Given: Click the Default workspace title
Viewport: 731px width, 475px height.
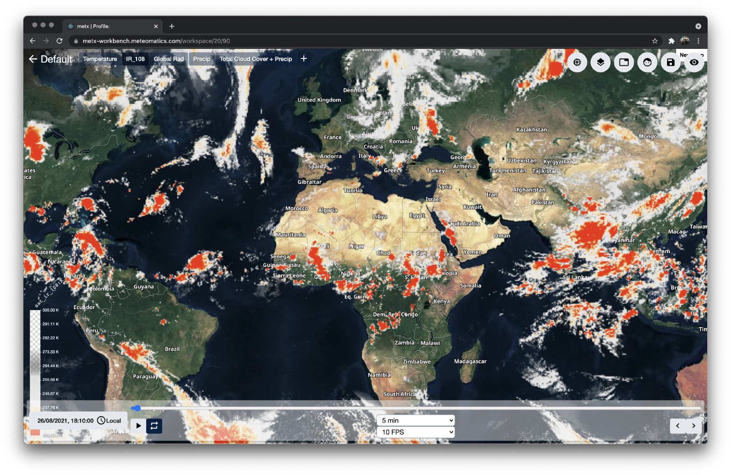Looking at the screenshot, I should pyautogui.click(x=56, y=59).
